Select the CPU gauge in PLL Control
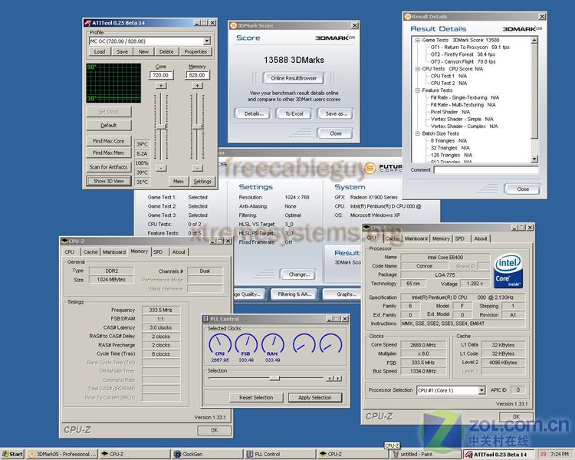575x460 pixels. (220, 345)
